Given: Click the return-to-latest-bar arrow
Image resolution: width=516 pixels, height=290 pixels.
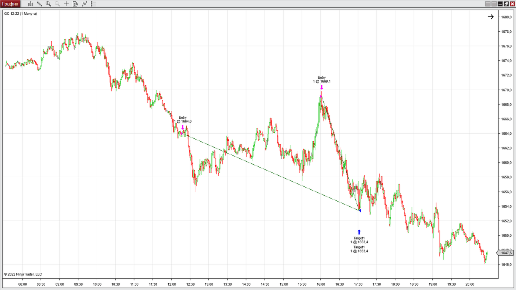Looking at the screenshot, I should (491, 17).
